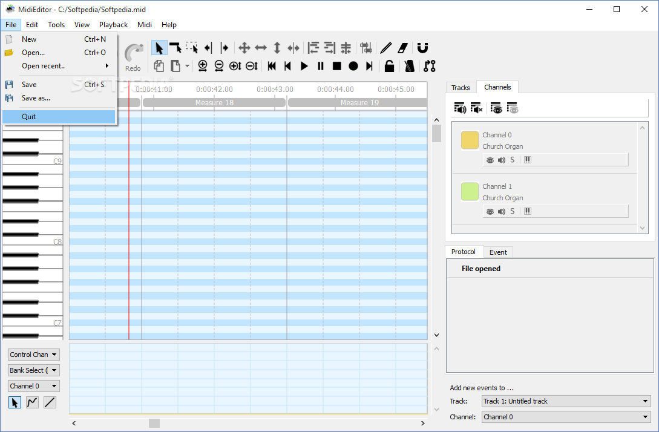Click the align right tool icon
The width and height of the screenshot is (659, 432).
tap(329, 48)
